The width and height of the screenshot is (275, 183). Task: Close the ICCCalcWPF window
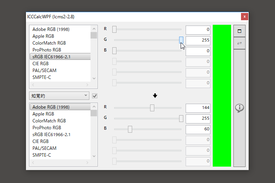coord(244,17)
